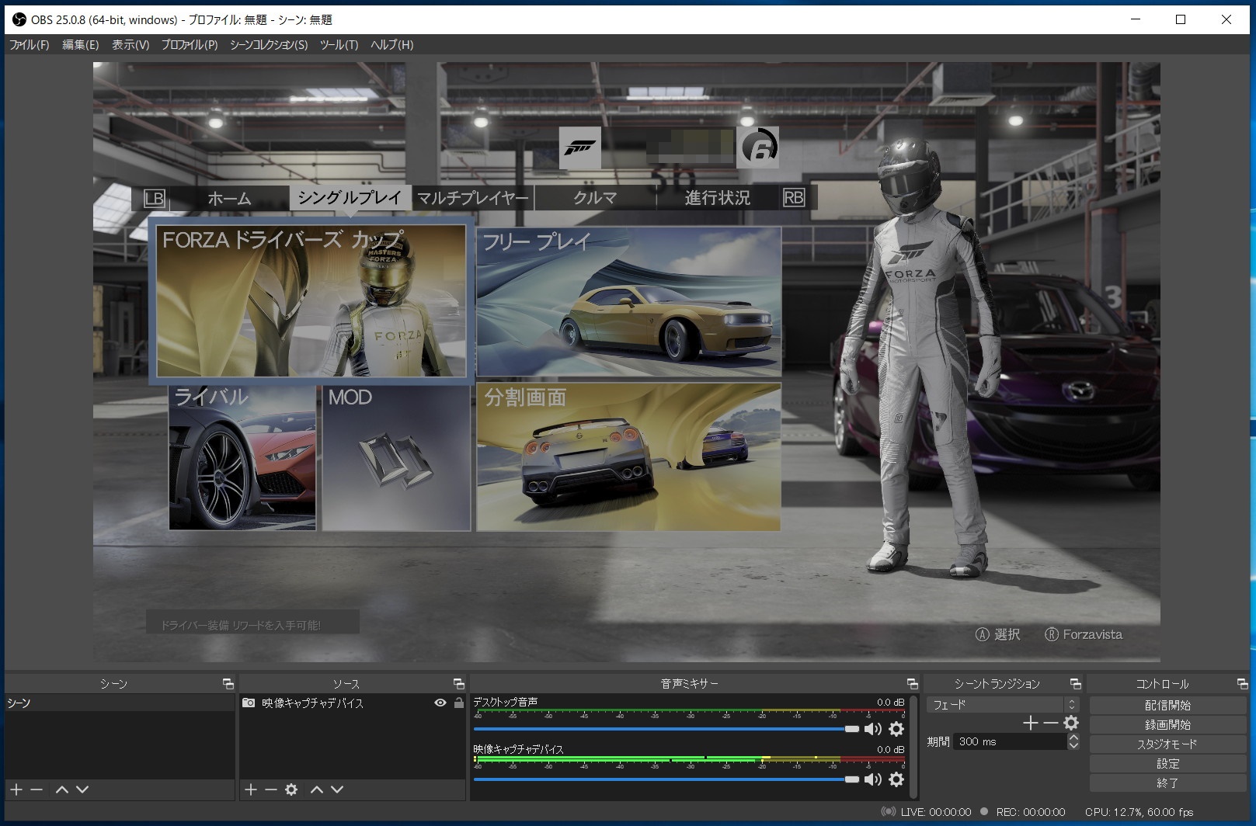
Task: Pop out the シーントランジション dock panel
Action: (x=1076, y=684)
